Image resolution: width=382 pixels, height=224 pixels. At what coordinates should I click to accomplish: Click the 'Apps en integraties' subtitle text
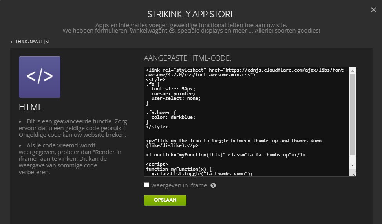191,25
